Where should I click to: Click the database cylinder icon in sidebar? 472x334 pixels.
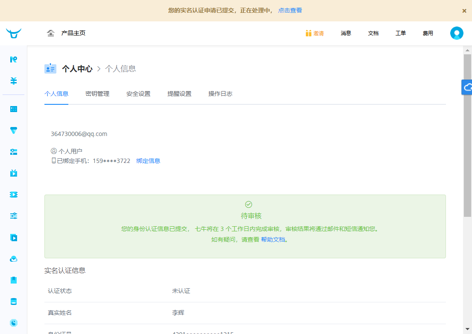(x=13, y=301)
